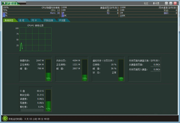180x123 pixels.
Task: Select the physical memory 峰值 value 790 M
Action: click(40, 69)
